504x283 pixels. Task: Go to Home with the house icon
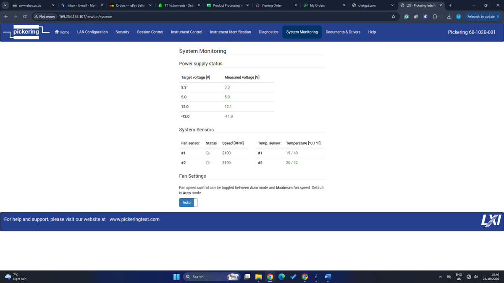click(x=62, y=32)
